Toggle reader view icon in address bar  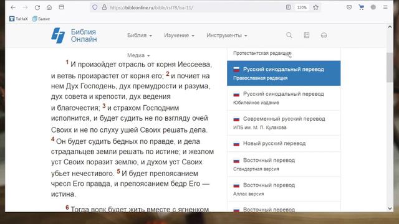288,7
